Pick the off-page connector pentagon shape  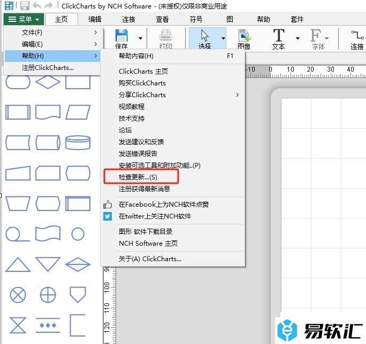tap(78, 295)
